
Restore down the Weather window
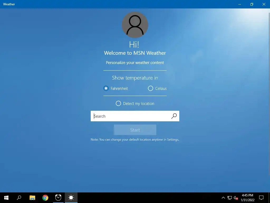pyautogui.click(x=252, y=4)
